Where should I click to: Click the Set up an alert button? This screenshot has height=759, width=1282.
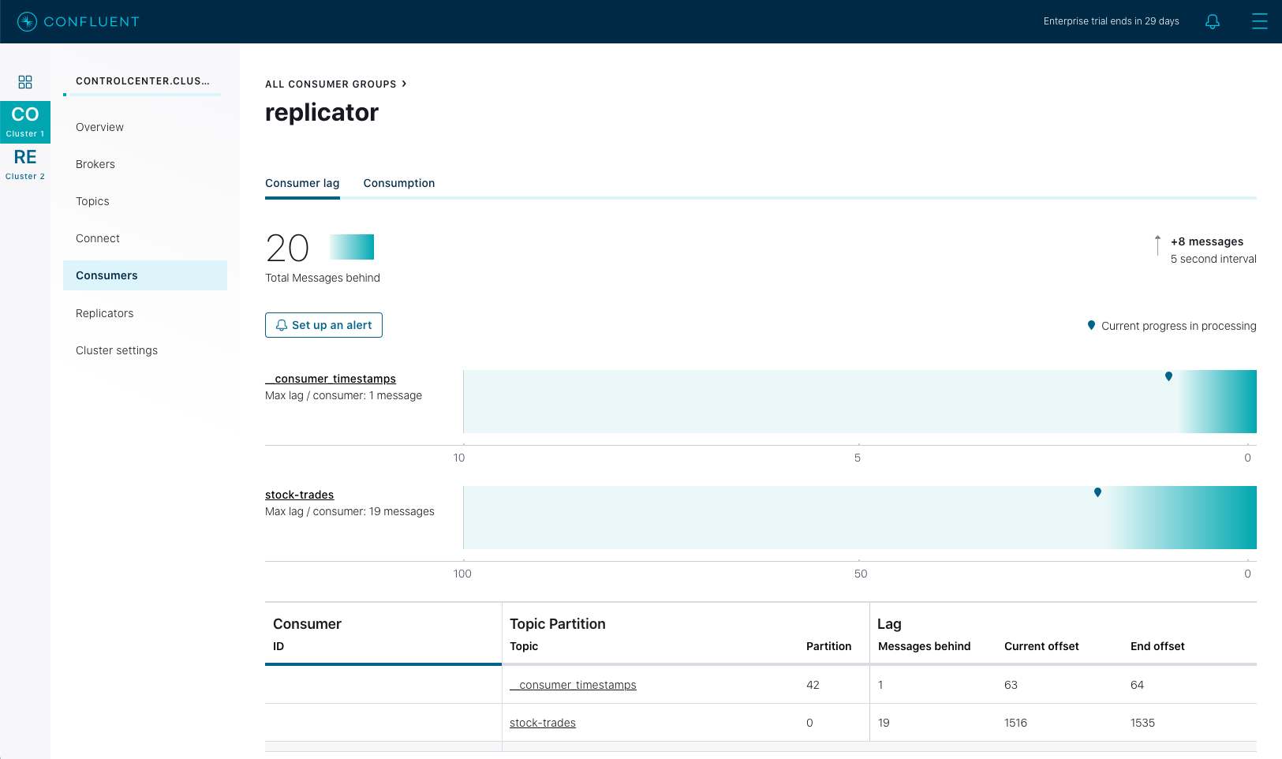coord(323,325)
